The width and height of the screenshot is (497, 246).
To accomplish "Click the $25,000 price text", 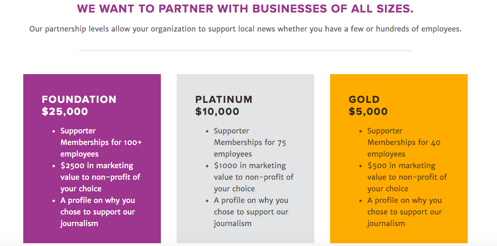I will (x=65, y=112).
